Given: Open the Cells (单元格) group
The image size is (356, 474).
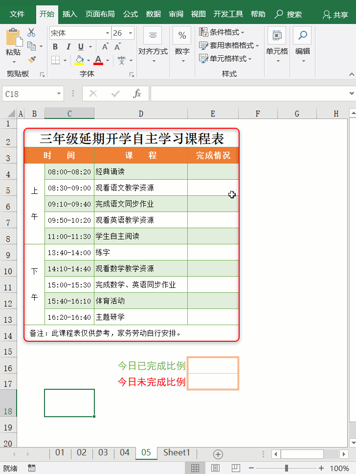Looking at the screenshot, I should [x=277, y=45].
